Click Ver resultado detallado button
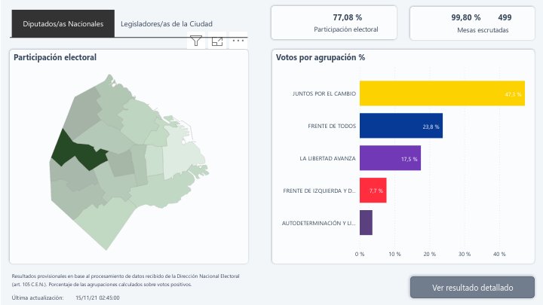 (472, 287)
